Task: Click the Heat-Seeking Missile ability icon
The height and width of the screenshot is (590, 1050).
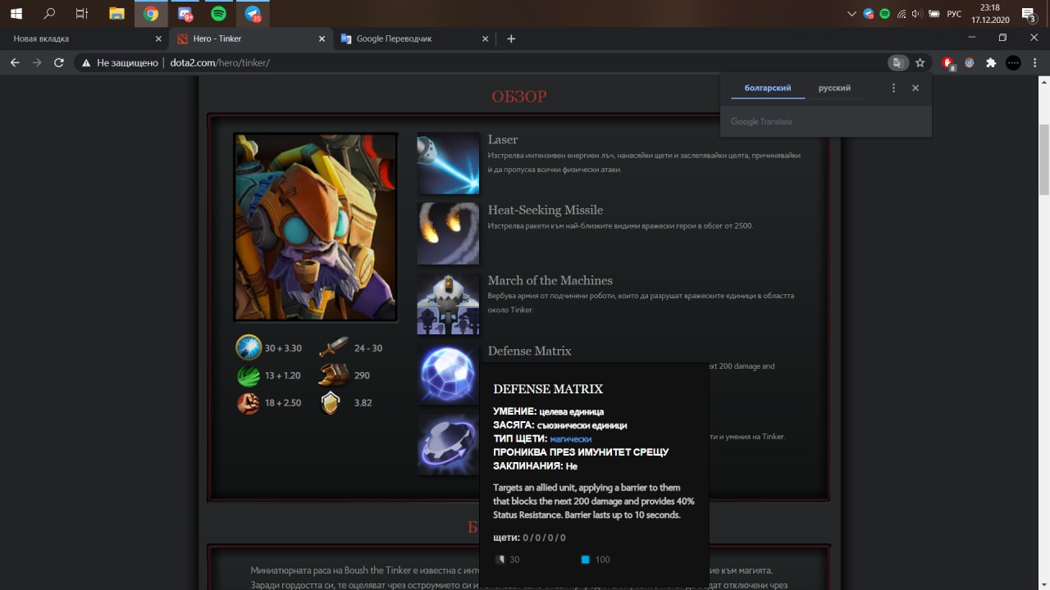Action: (448, 234)
